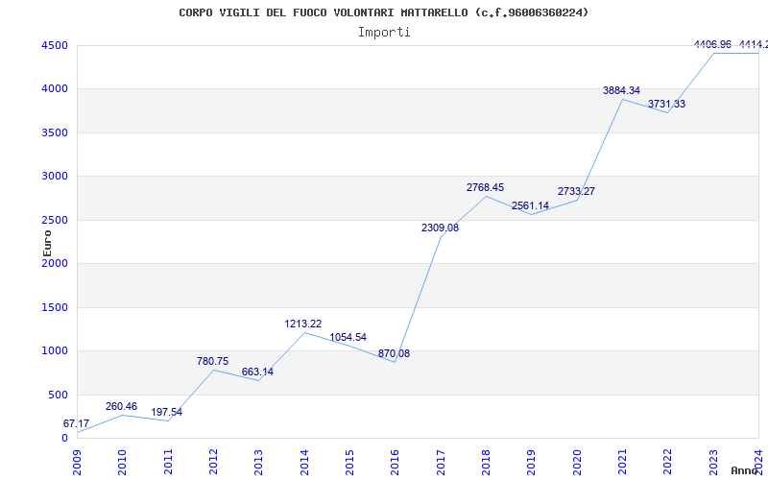
Task: Click x-axis year 2016
Action: (396, 463)
